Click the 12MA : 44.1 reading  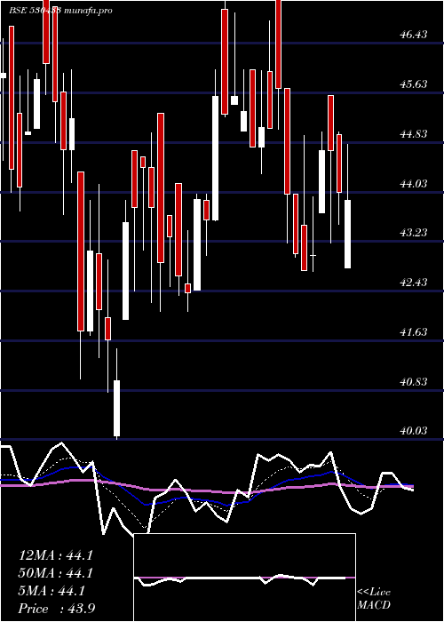tap(56, 555)
